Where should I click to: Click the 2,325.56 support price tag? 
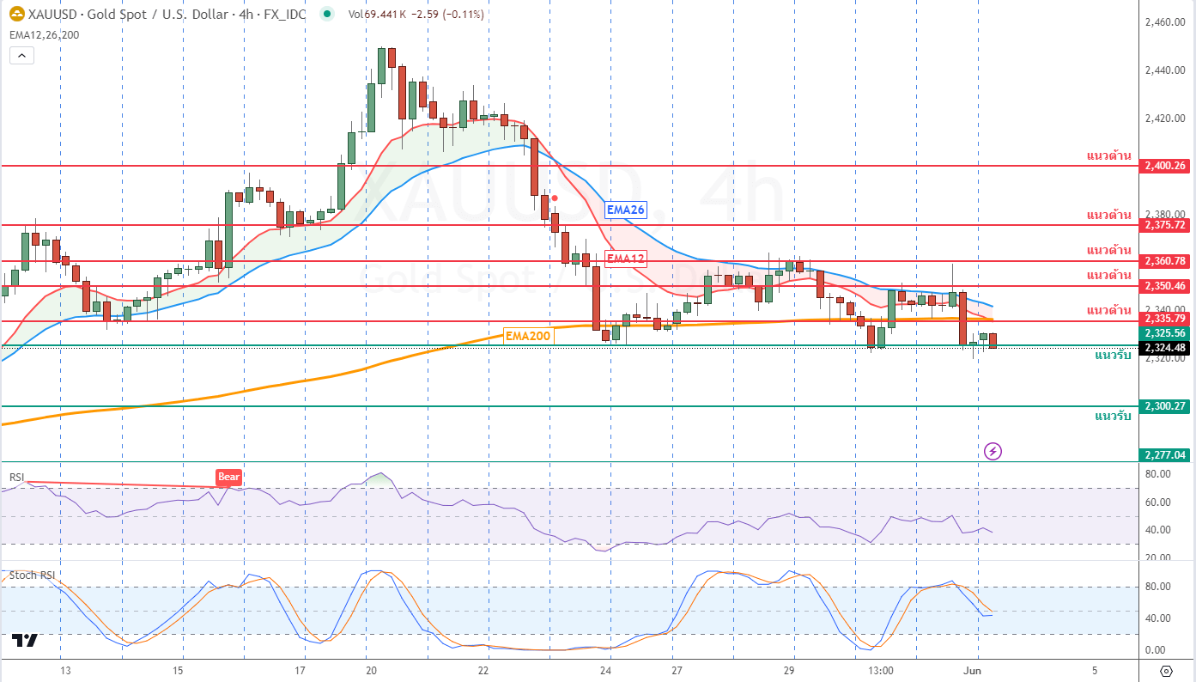coord(1166,333)
